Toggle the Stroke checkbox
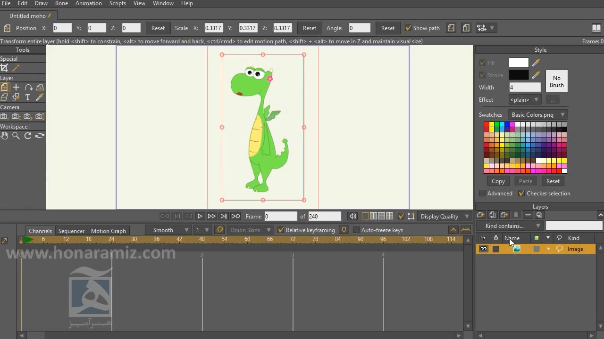The height and width of the screenshot is (339, 604). click(x=482, y=75)
